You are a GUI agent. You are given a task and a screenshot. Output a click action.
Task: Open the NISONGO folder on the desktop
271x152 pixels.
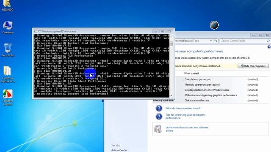click(x=8, y=5)
